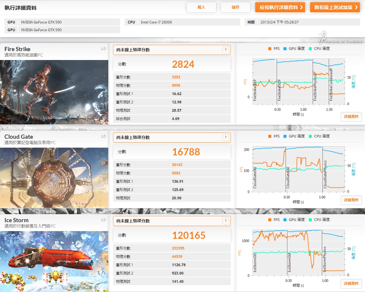Open 詳細資料 button under Ice Storm chart

click(351, 284)
